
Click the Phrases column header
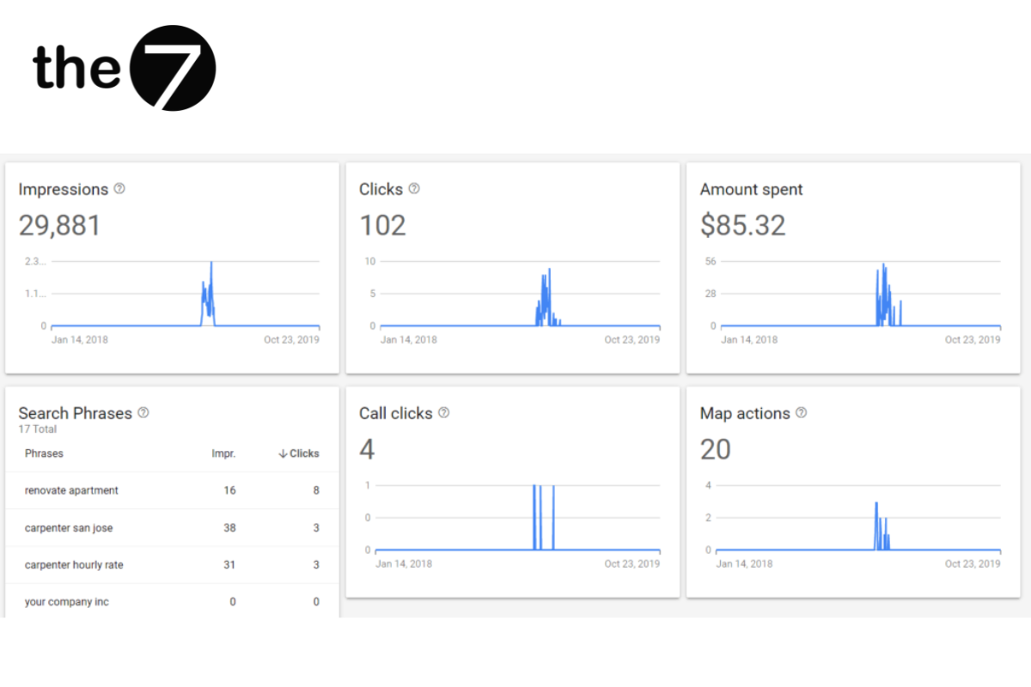(44, 453)
